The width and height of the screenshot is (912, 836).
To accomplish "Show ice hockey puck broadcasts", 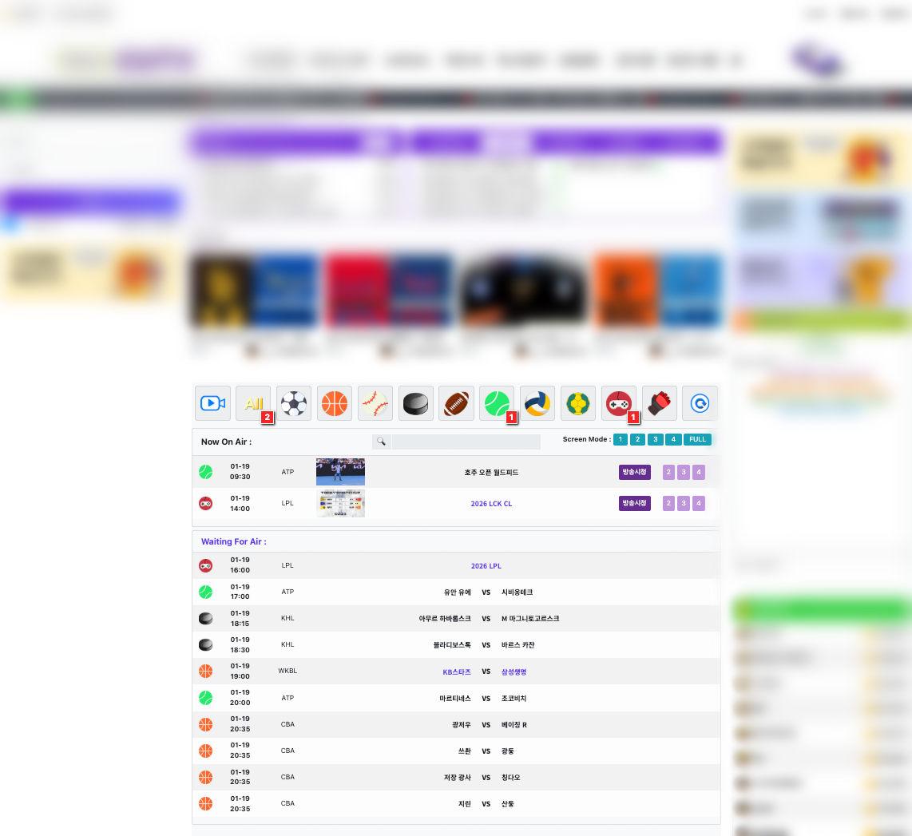I will pos(415,403).
